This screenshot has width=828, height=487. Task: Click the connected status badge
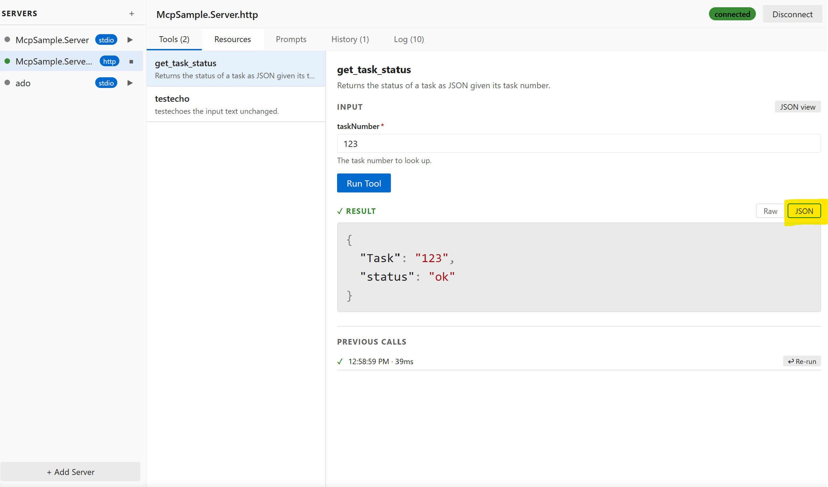(732, 14)
